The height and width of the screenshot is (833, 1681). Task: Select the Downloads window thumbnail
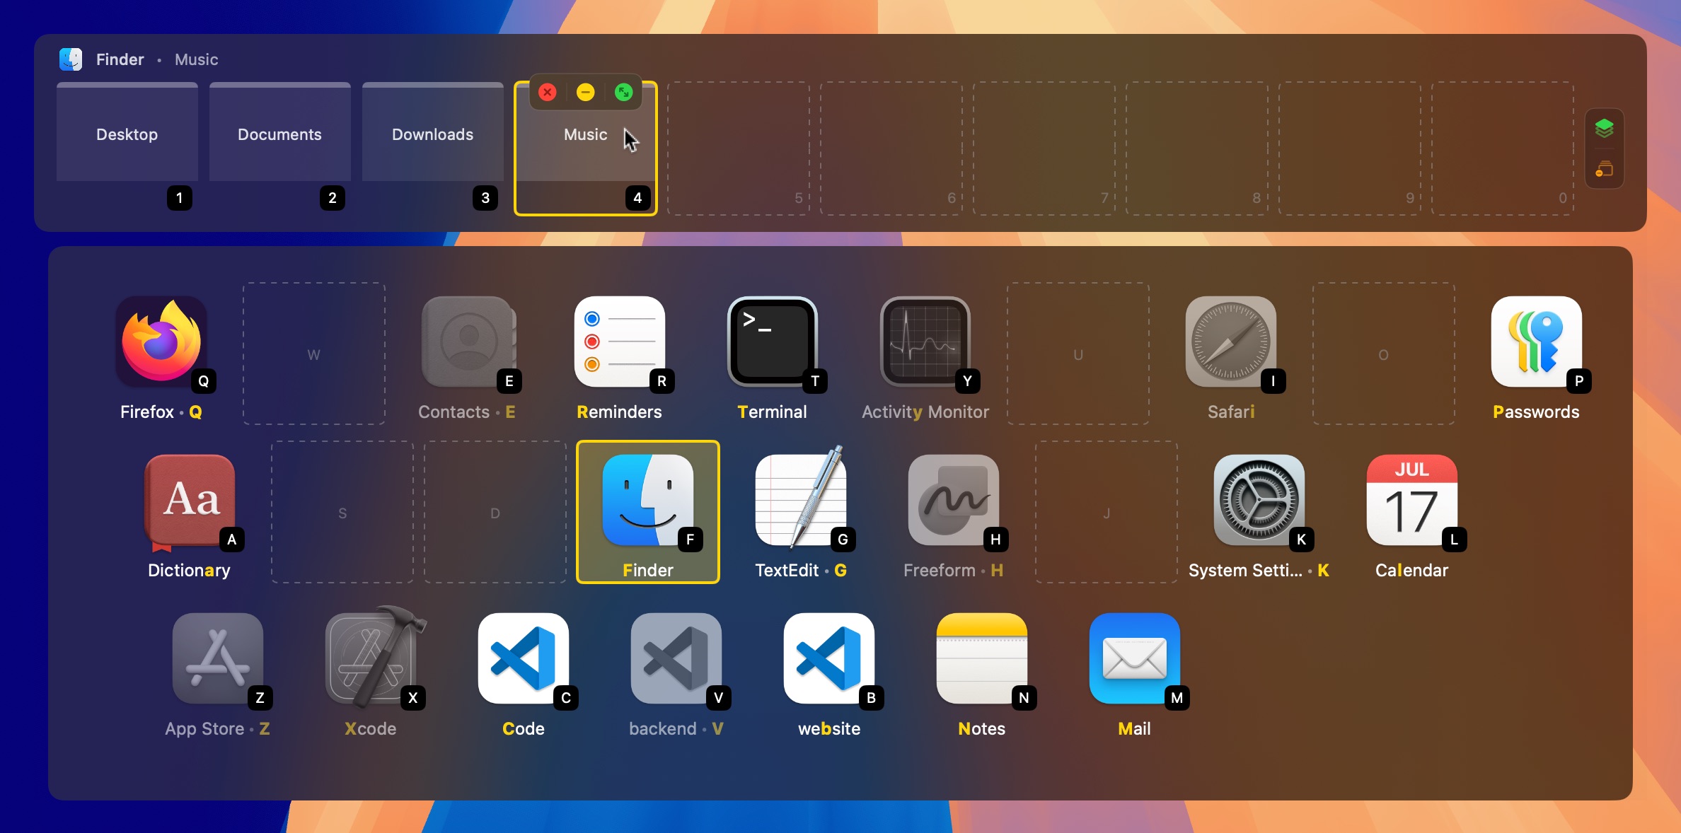coord(433,132)
